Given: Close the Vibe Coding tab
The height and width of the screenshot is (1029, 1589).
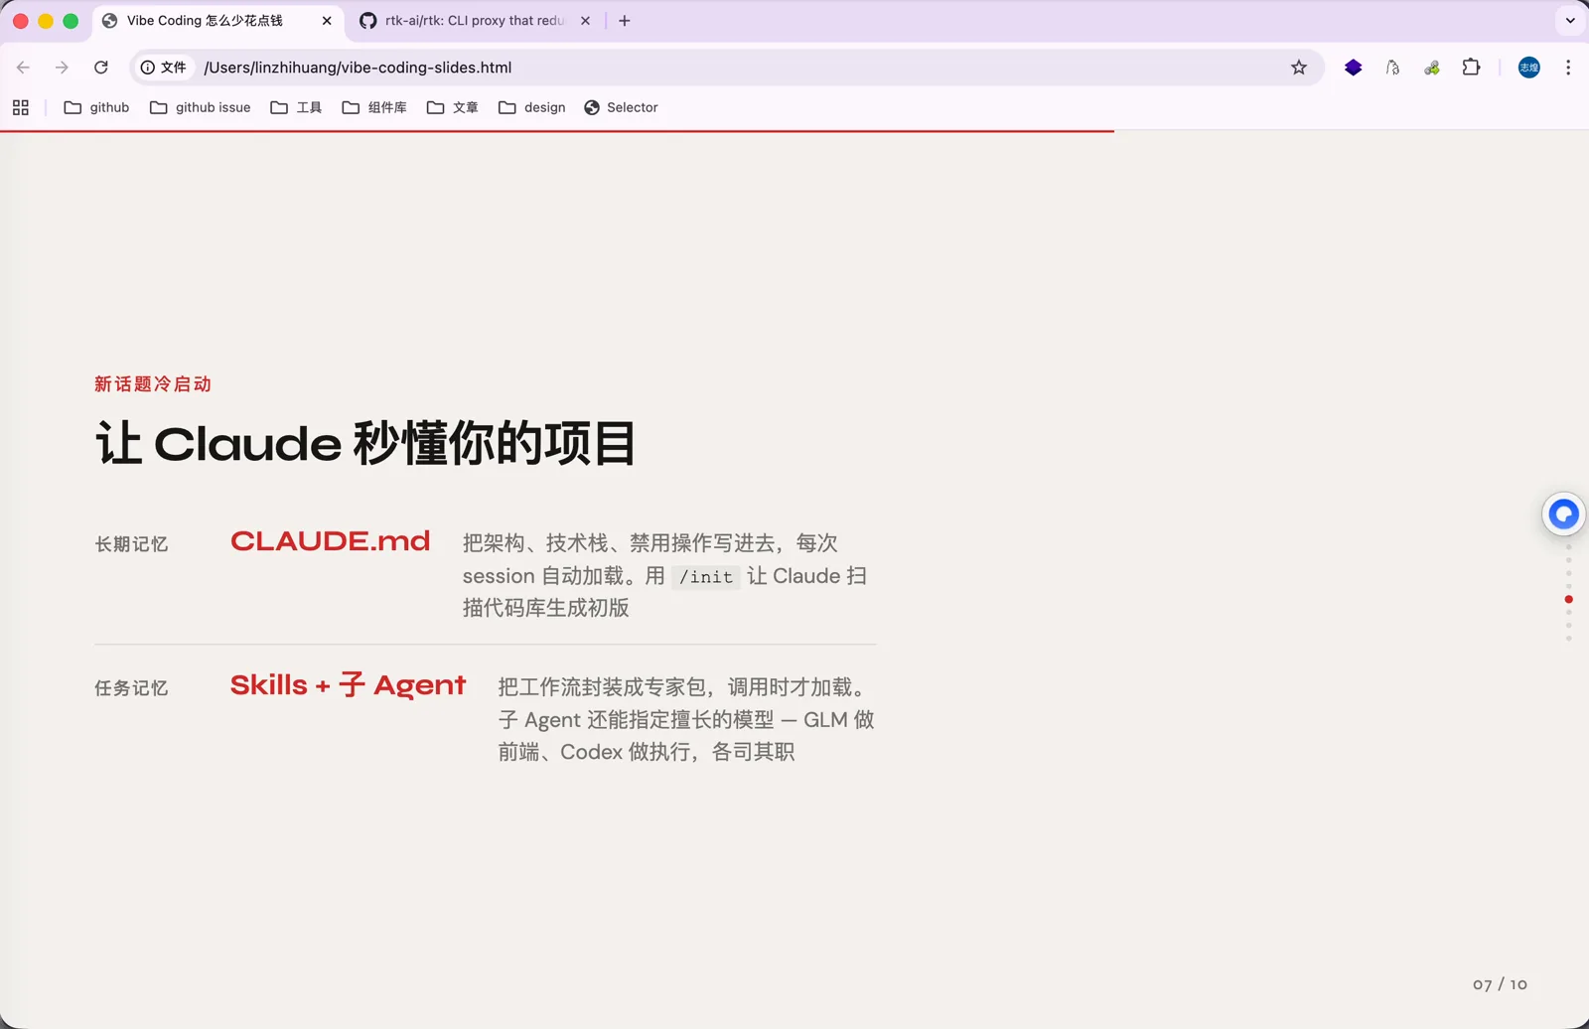Looking at the screenshot, I should [x=327, y=21].
